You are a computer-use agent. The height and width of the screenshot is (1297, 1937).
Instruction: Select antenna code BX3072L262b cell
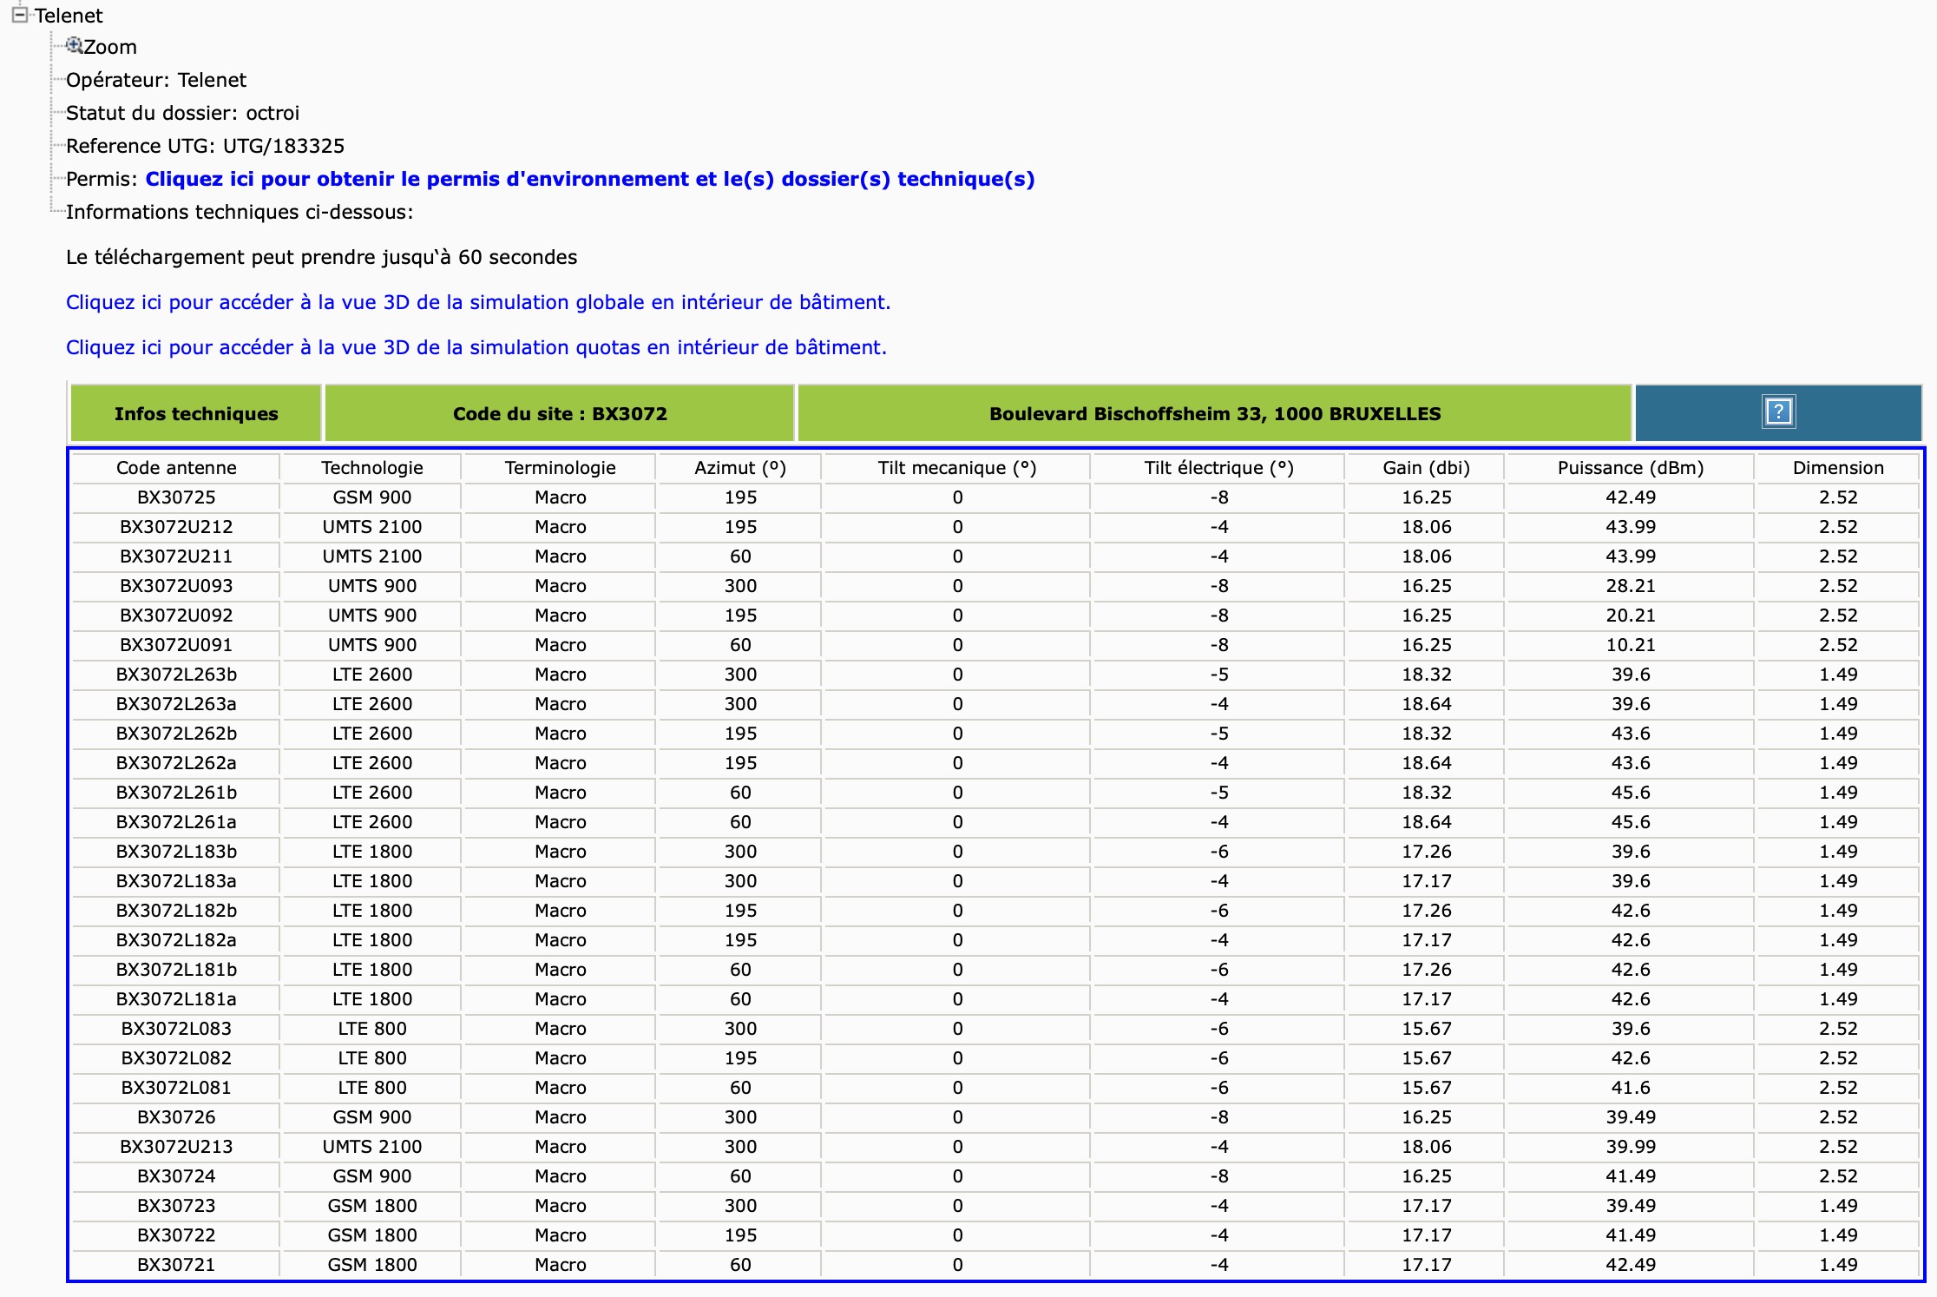click(176, 734)
